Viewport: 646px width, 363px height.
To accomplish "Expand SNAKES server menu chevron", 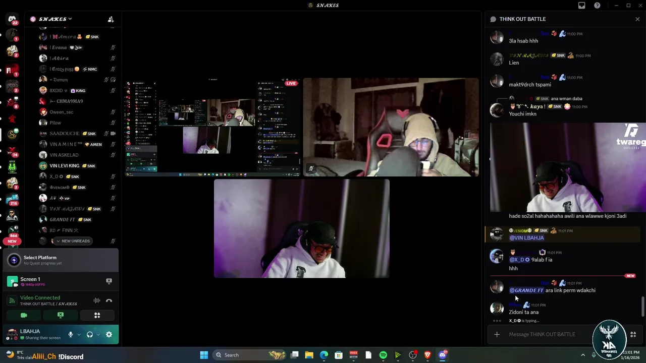I will [70, 19].
